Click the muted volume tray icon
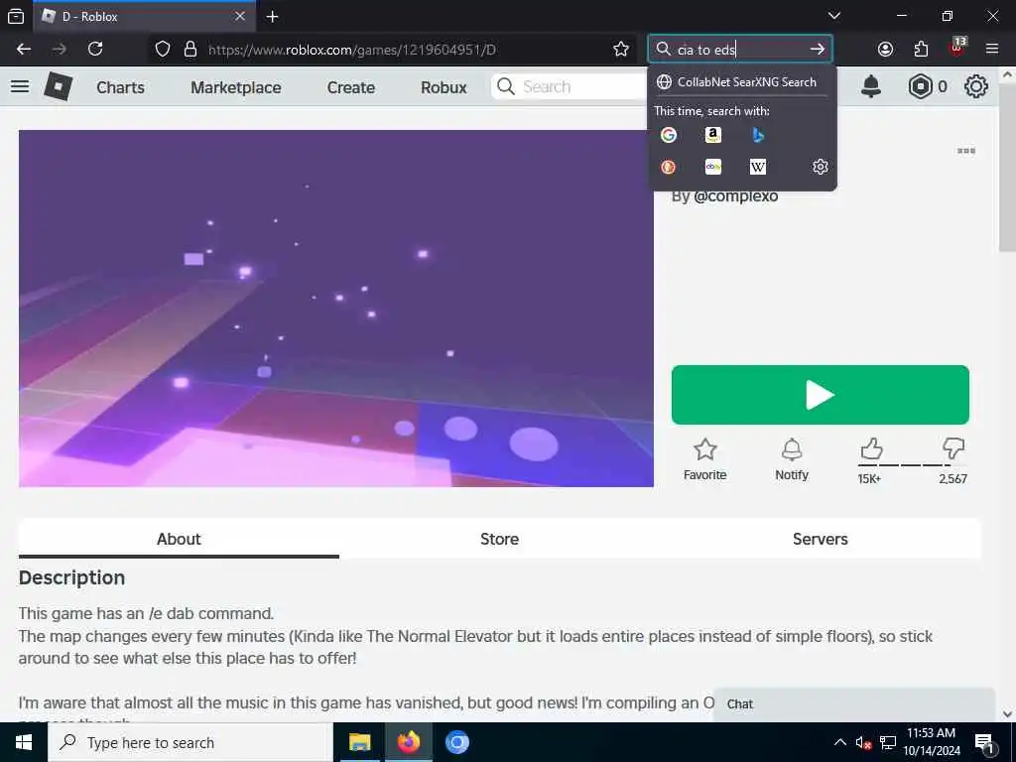1016x762 pixels. coord(863,742)
